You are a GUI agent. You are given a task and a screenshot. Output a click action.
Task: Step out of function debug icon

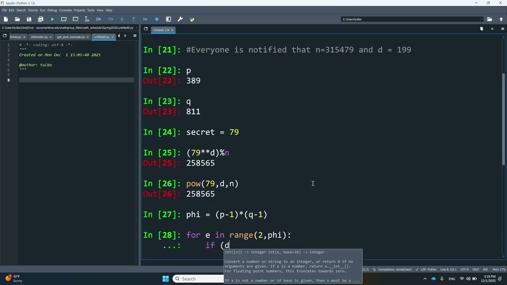tap(133, 19)
